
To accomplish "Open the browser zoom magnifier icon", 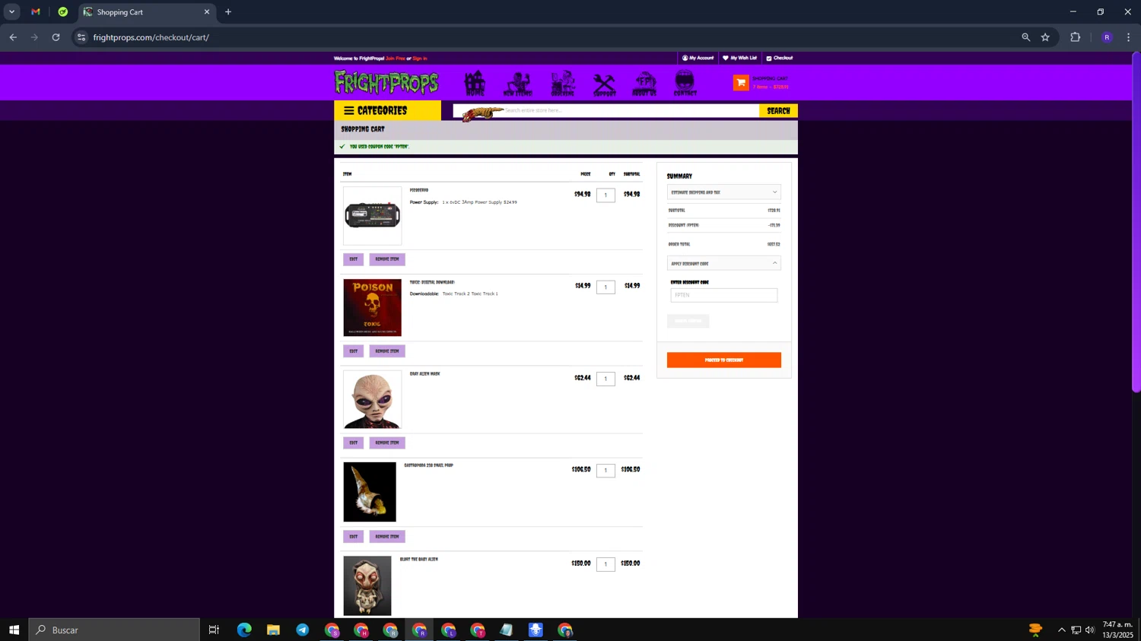I will click(x=1025, y=37).
